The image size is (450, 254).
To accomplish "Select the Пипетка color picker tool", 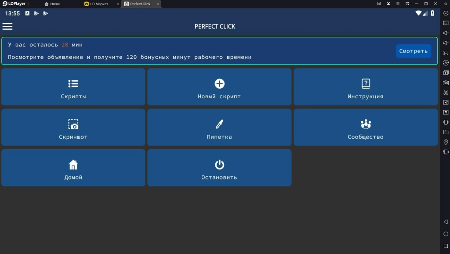I will (219, 127).
